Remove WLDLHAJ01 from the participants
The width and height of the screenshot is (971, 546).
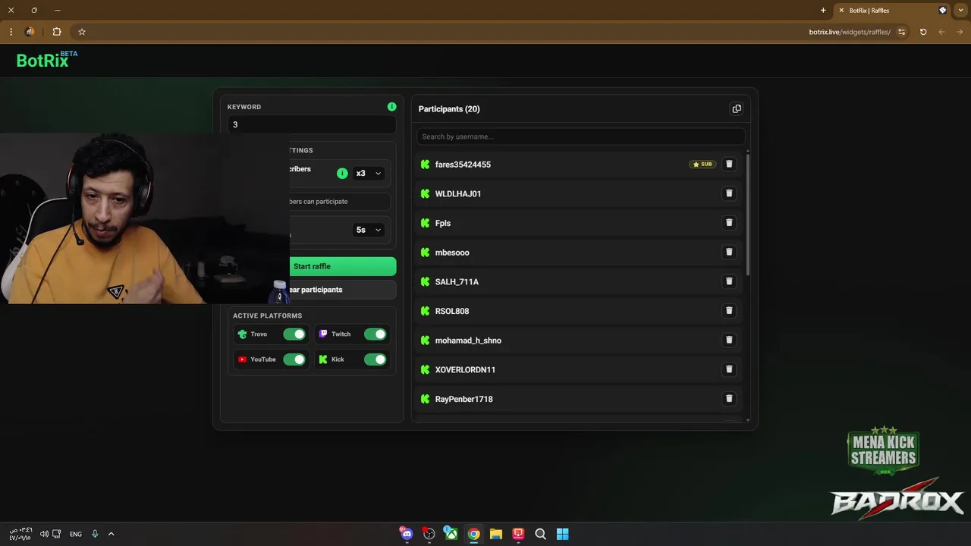729,193
